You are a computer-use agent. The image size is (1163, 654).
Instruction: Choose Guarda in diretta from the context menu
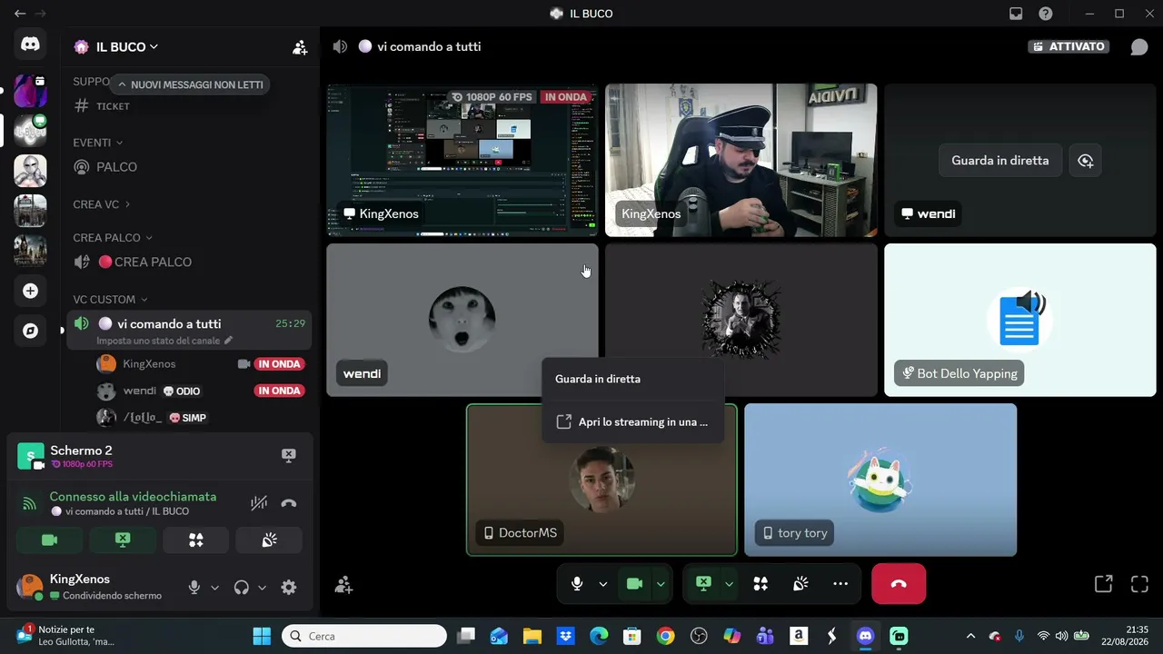coord(633,379)
